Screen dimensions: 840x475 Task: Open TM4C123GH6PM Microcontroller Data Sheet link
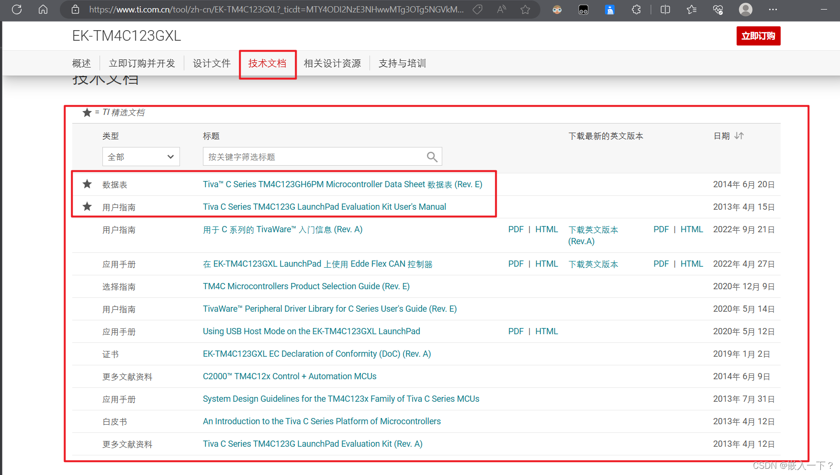[343, 184]
